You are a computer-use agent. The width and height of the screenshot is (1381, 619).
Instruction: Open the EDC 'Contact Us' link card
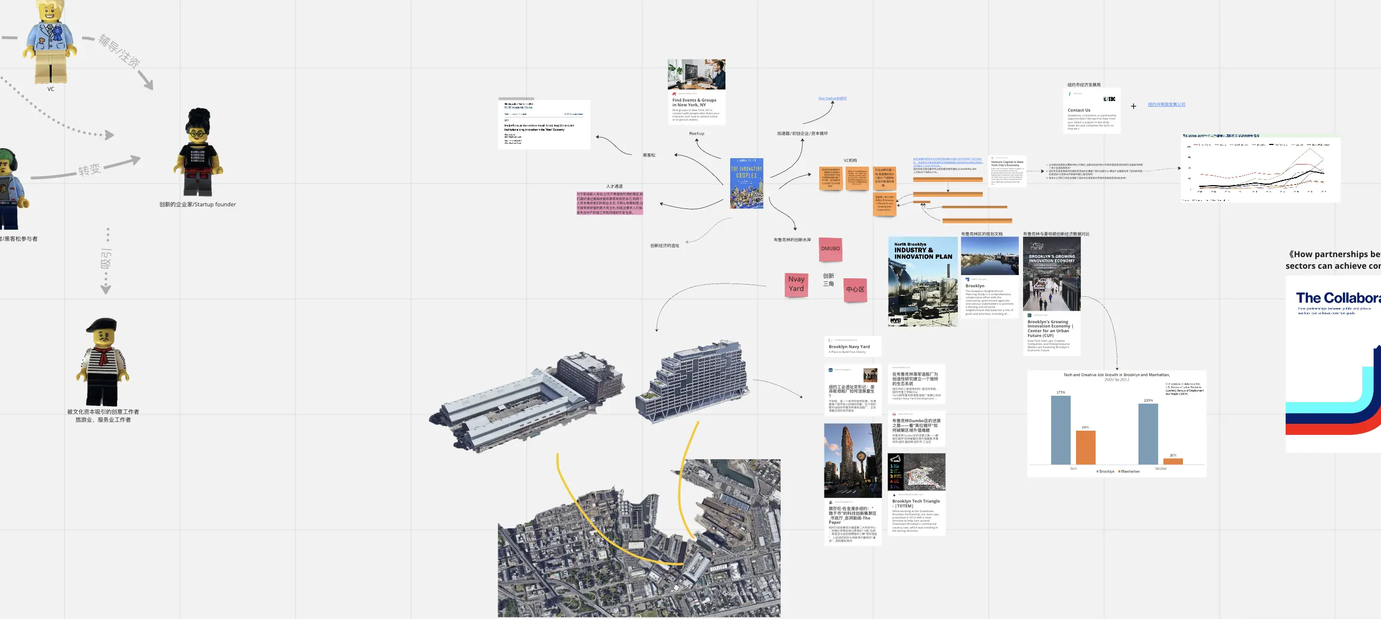[1091, 111]
